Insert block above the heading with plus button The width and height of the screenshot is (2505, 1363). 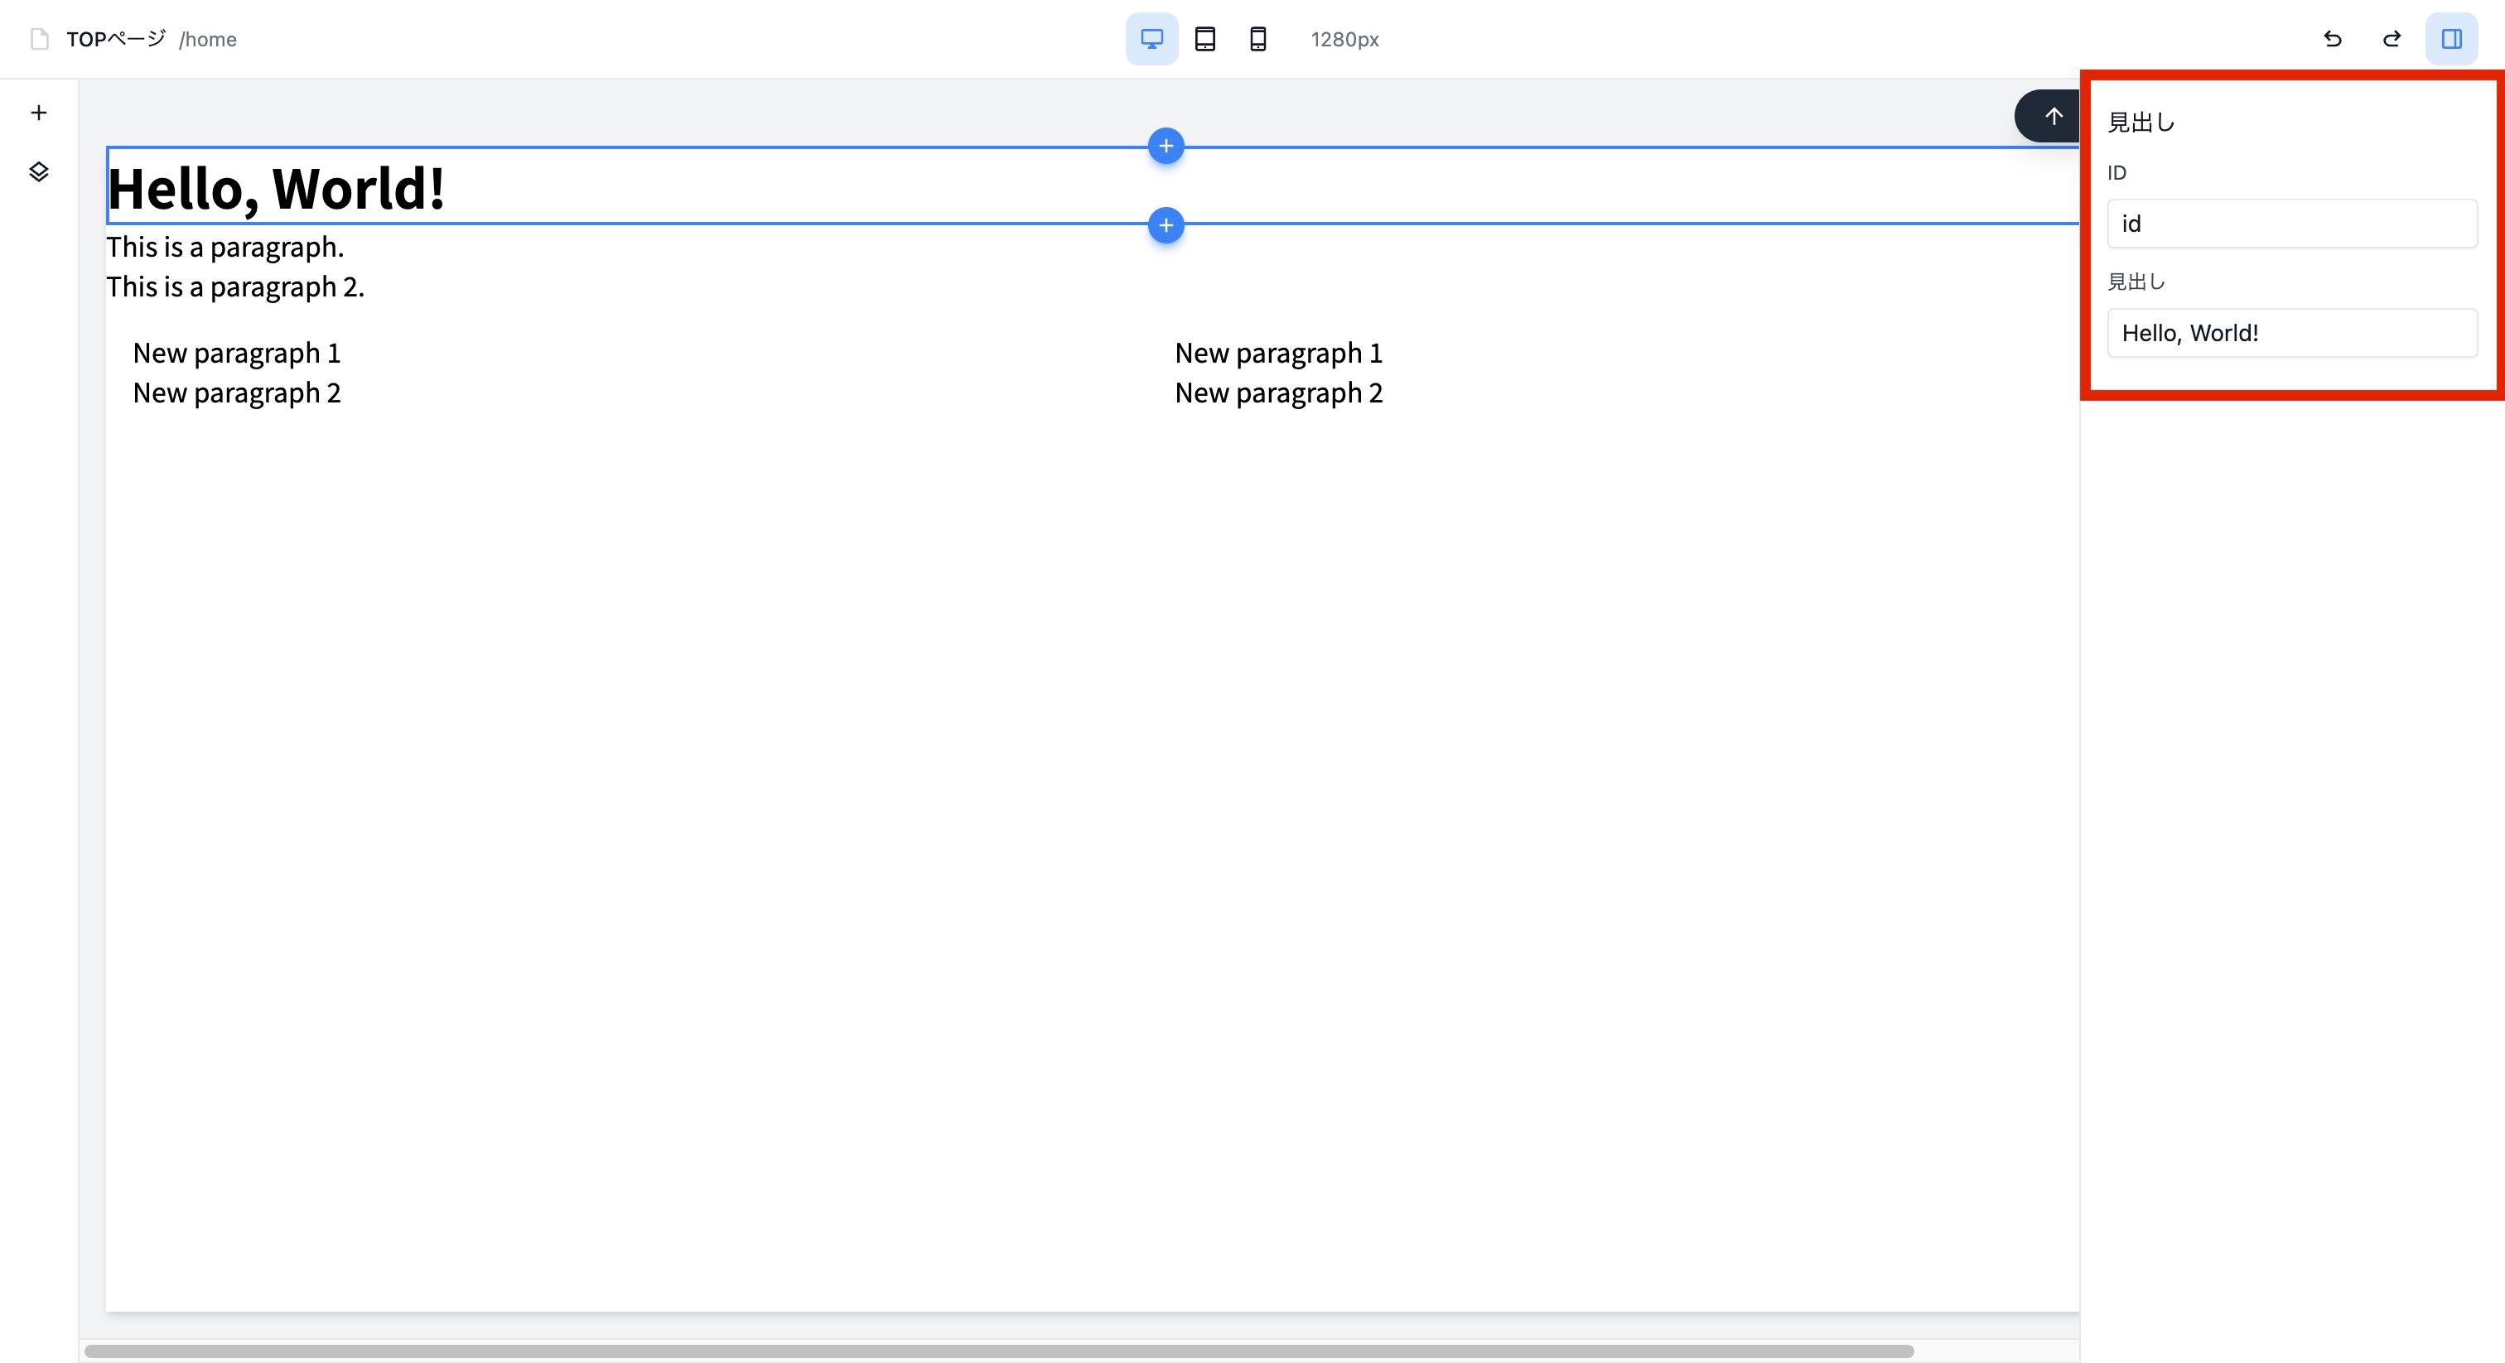[1165, 146]
